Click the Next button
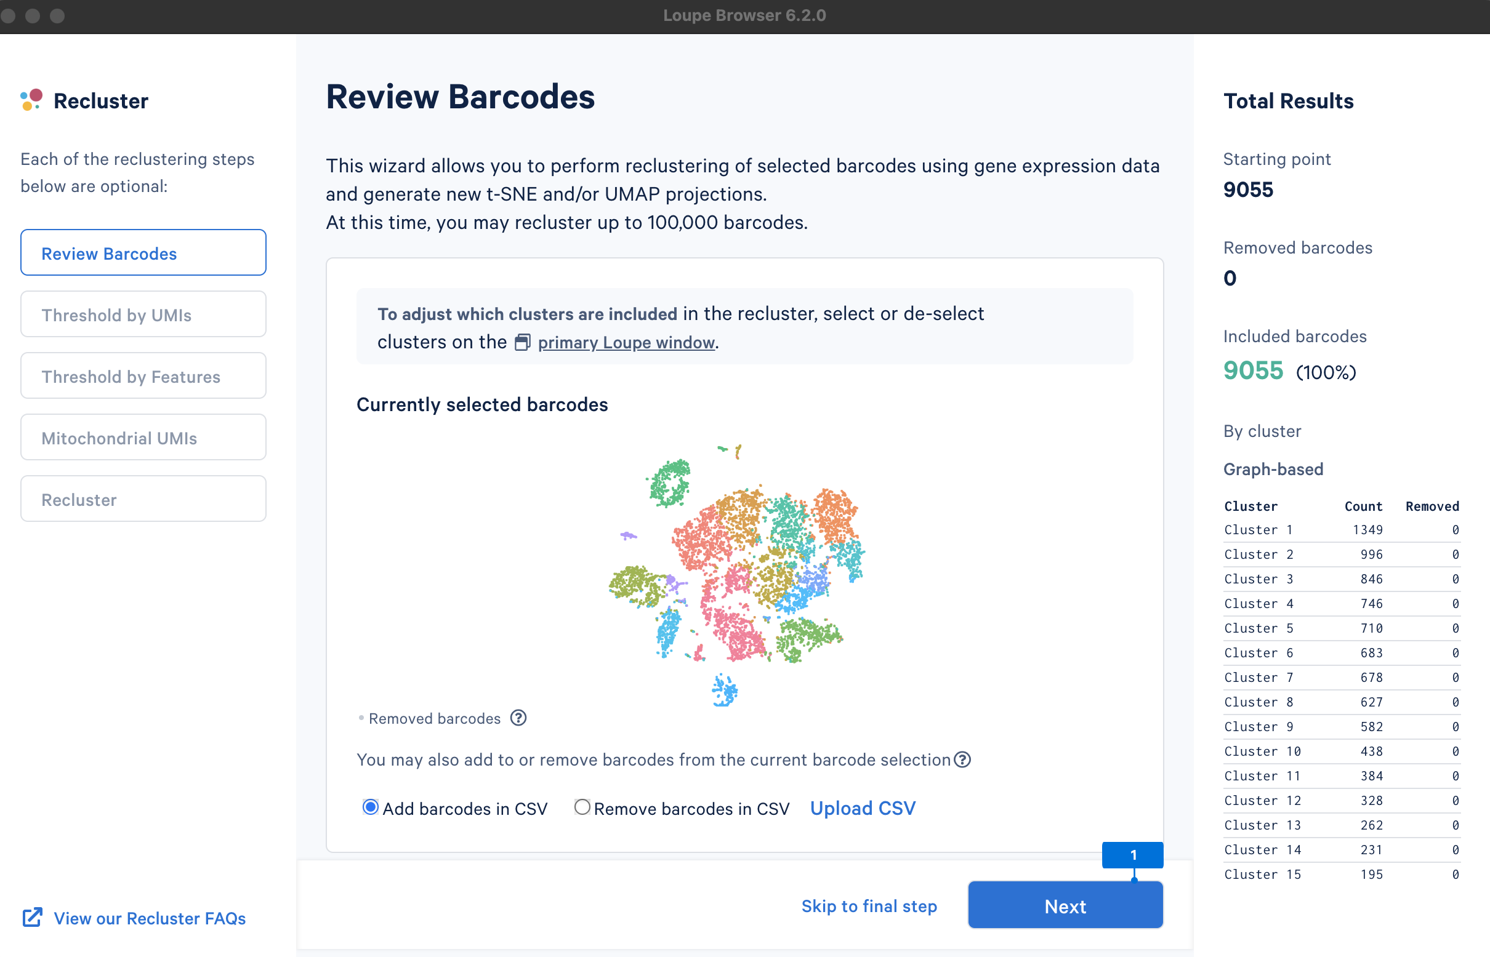1490x957 pixels. click(1065, 905)
